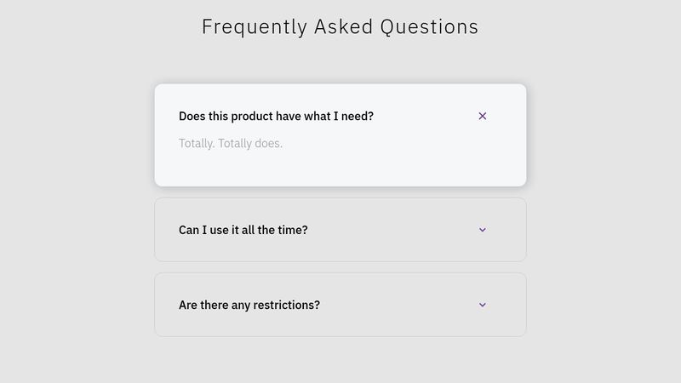The width and height of the screenshot is (681, 383).
Task: Click the 'Frequently Asked Questions' heading
Action: pyautogui.click(x=340, y=27)
